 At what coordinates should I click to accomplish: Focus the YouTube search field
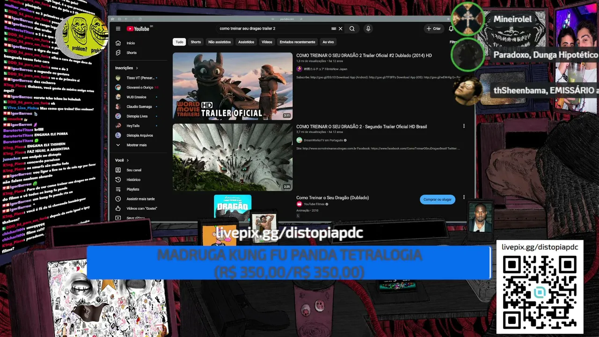(274, 29)
